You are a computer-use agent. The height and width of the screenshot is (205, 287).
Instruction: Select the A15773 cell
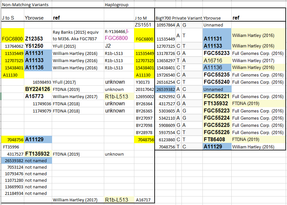click(x=38, y=96)
